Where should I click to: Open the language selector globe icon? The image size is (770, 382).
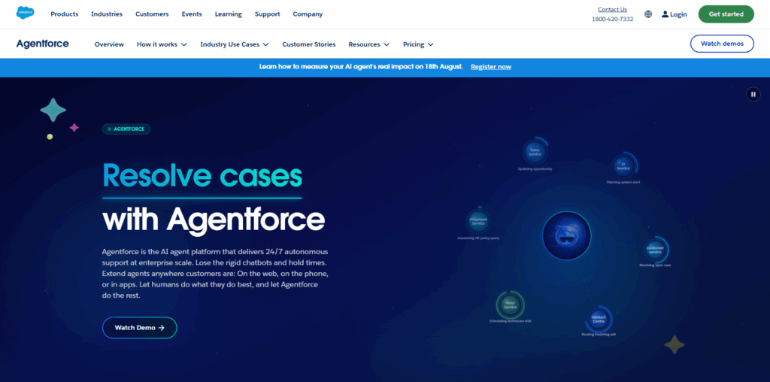[648, 14]
